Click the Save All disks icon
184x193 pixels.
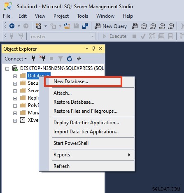(x=85, y=26)
